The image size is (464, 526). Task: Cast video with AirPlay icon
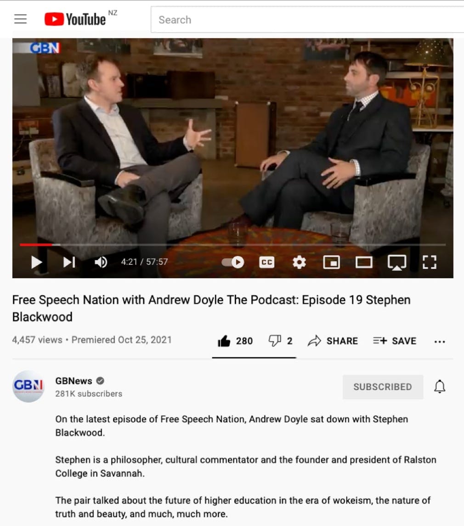(397, 262)
